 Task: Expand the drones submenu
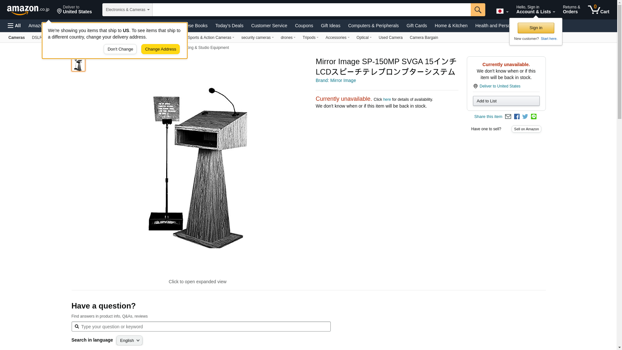(288, 38)
